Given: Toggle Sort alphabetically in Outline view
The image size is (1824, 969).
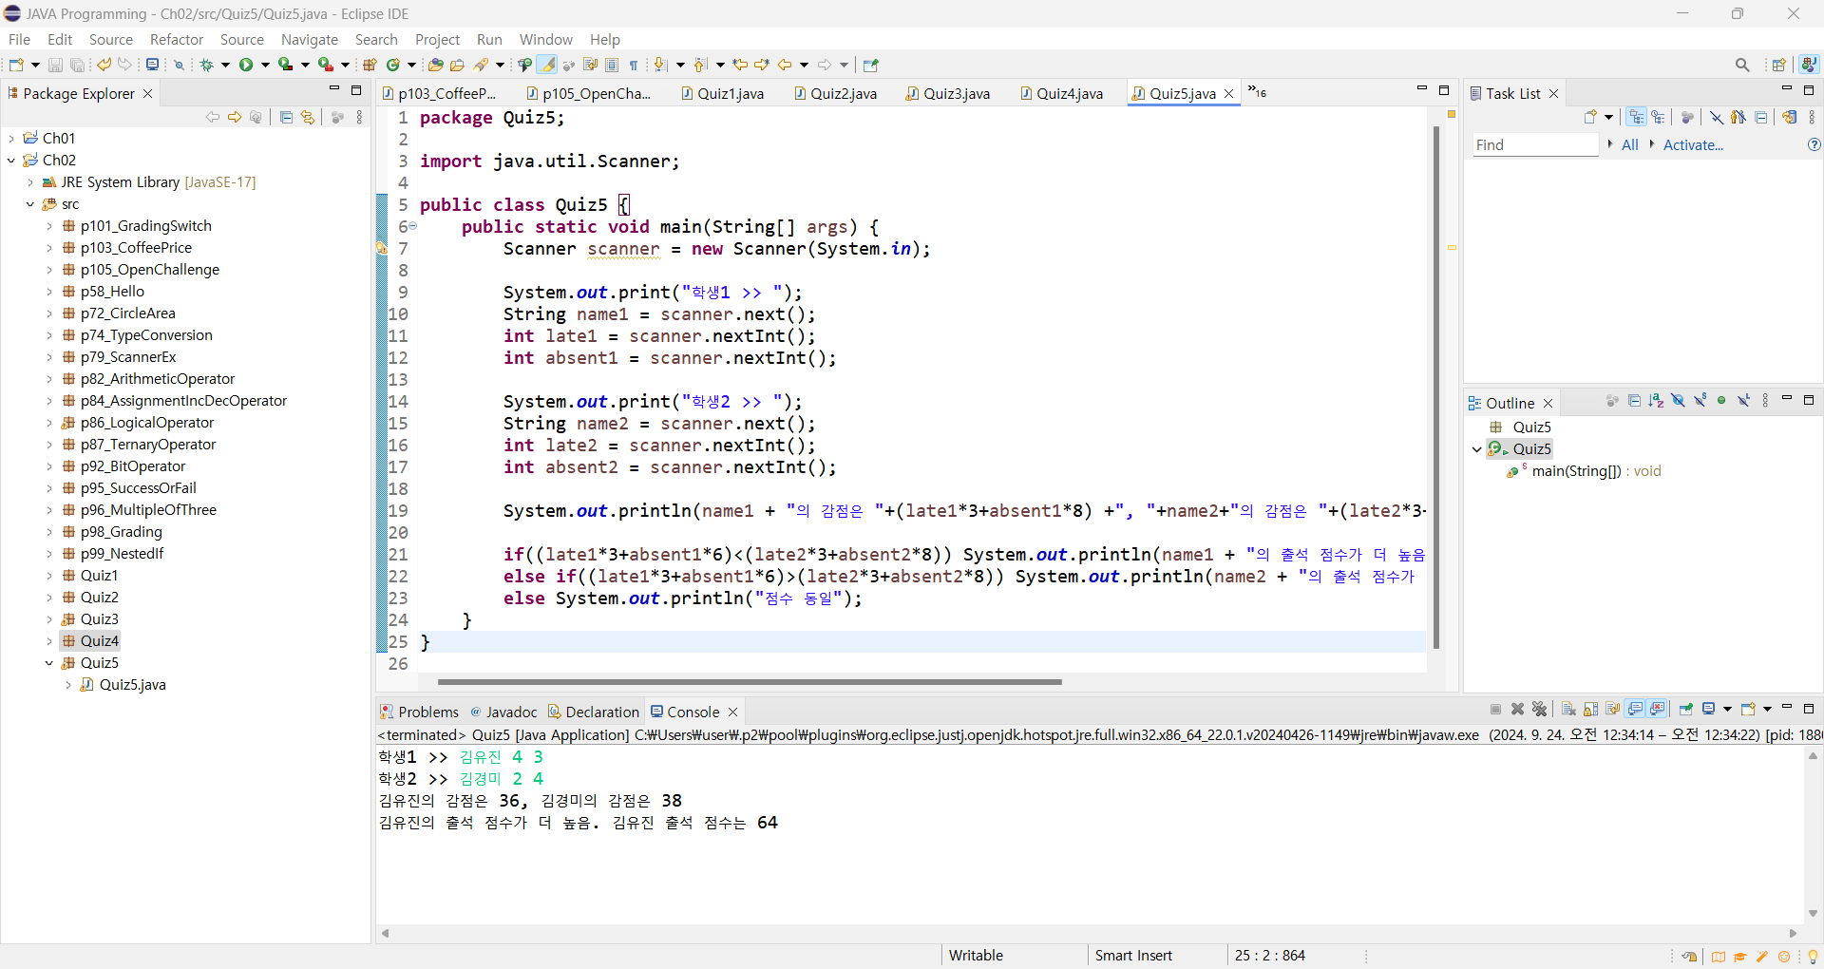Looking at the screenshot, I should click(1656, 401).
